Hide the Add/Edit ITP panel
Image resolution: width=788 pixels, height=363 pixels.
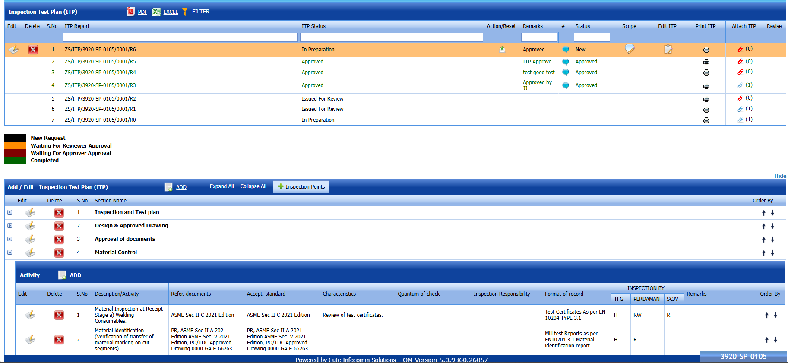click(780, 176)
